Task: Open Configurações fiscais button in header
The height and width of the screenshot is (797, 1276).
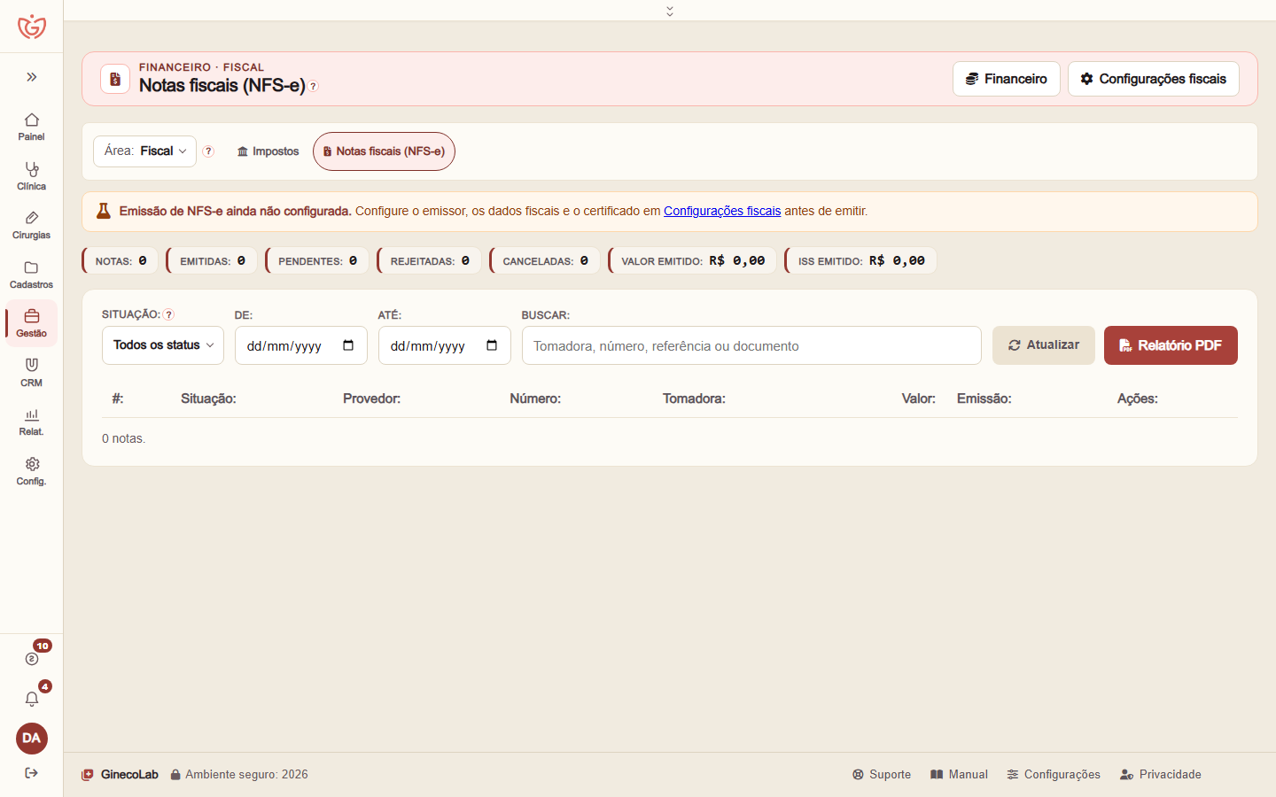Action: coord(1154,79)
